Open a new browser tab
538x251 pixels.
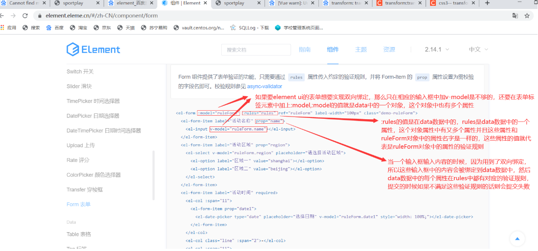[x=487, y=3]
